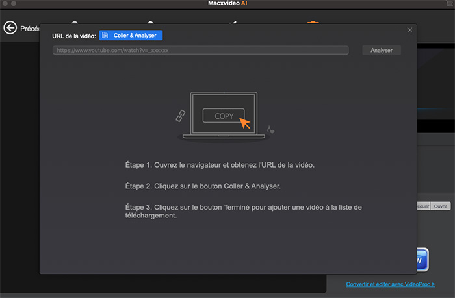Click the 'Étape 1' instruction text
The height and width of the screenshot is (298, 455).
(x=220, y=165)
